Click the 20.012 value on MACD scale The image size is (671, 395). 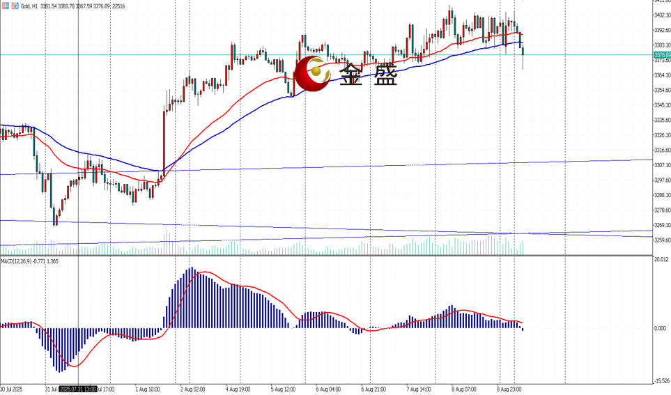(661, 259)
